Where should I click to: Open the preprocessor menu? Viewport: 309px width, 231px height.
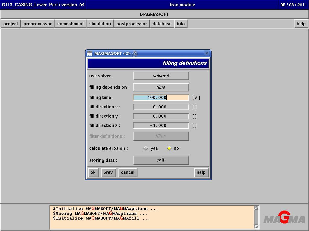click(38, 24)
